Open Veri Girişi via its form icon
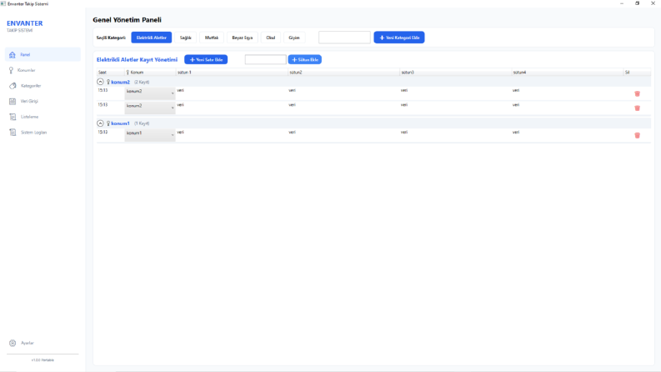The image size is (661, 372). (13, 101)
